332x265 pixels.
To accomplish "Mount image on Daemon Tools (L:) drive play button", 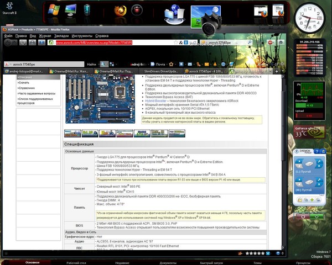I will [x=299, y=161].
